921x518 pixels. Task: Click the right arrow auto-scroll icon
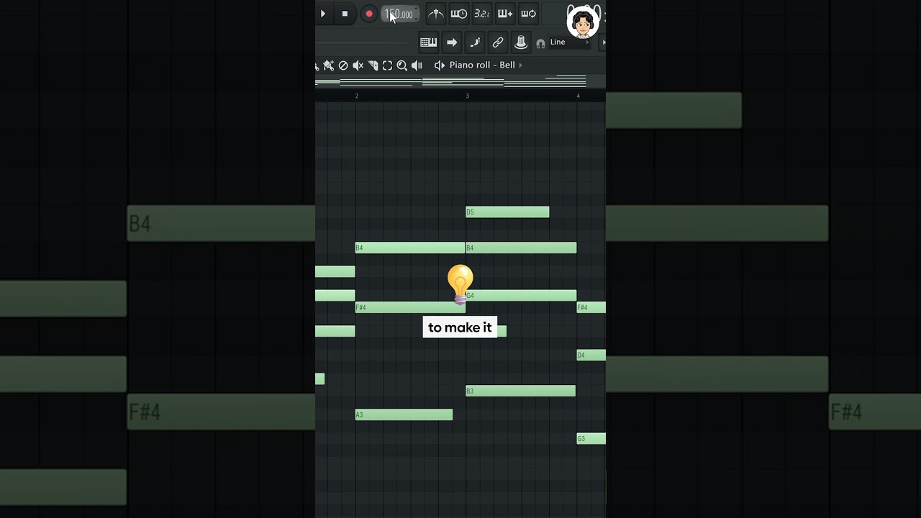point(452,42)
